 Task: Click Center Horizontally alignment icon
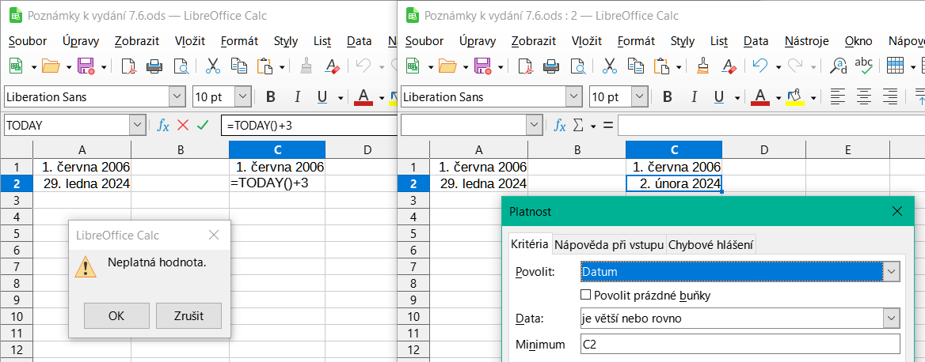[x=863, y=97]
